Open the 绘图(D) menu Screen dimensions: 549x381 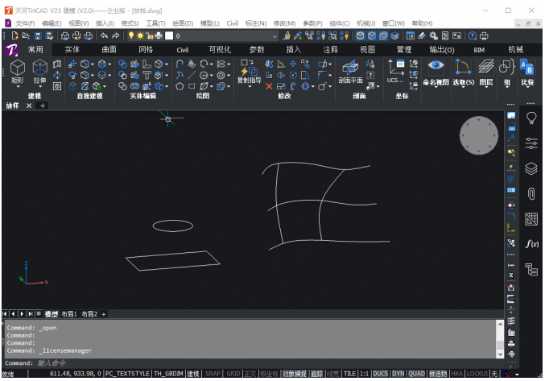coord(183,23)
